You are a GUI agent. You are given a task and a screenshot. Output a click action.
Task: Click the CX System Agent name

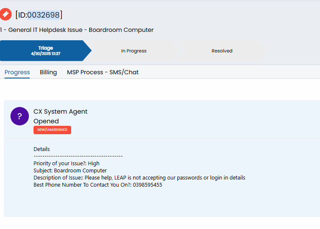(60, 112)
